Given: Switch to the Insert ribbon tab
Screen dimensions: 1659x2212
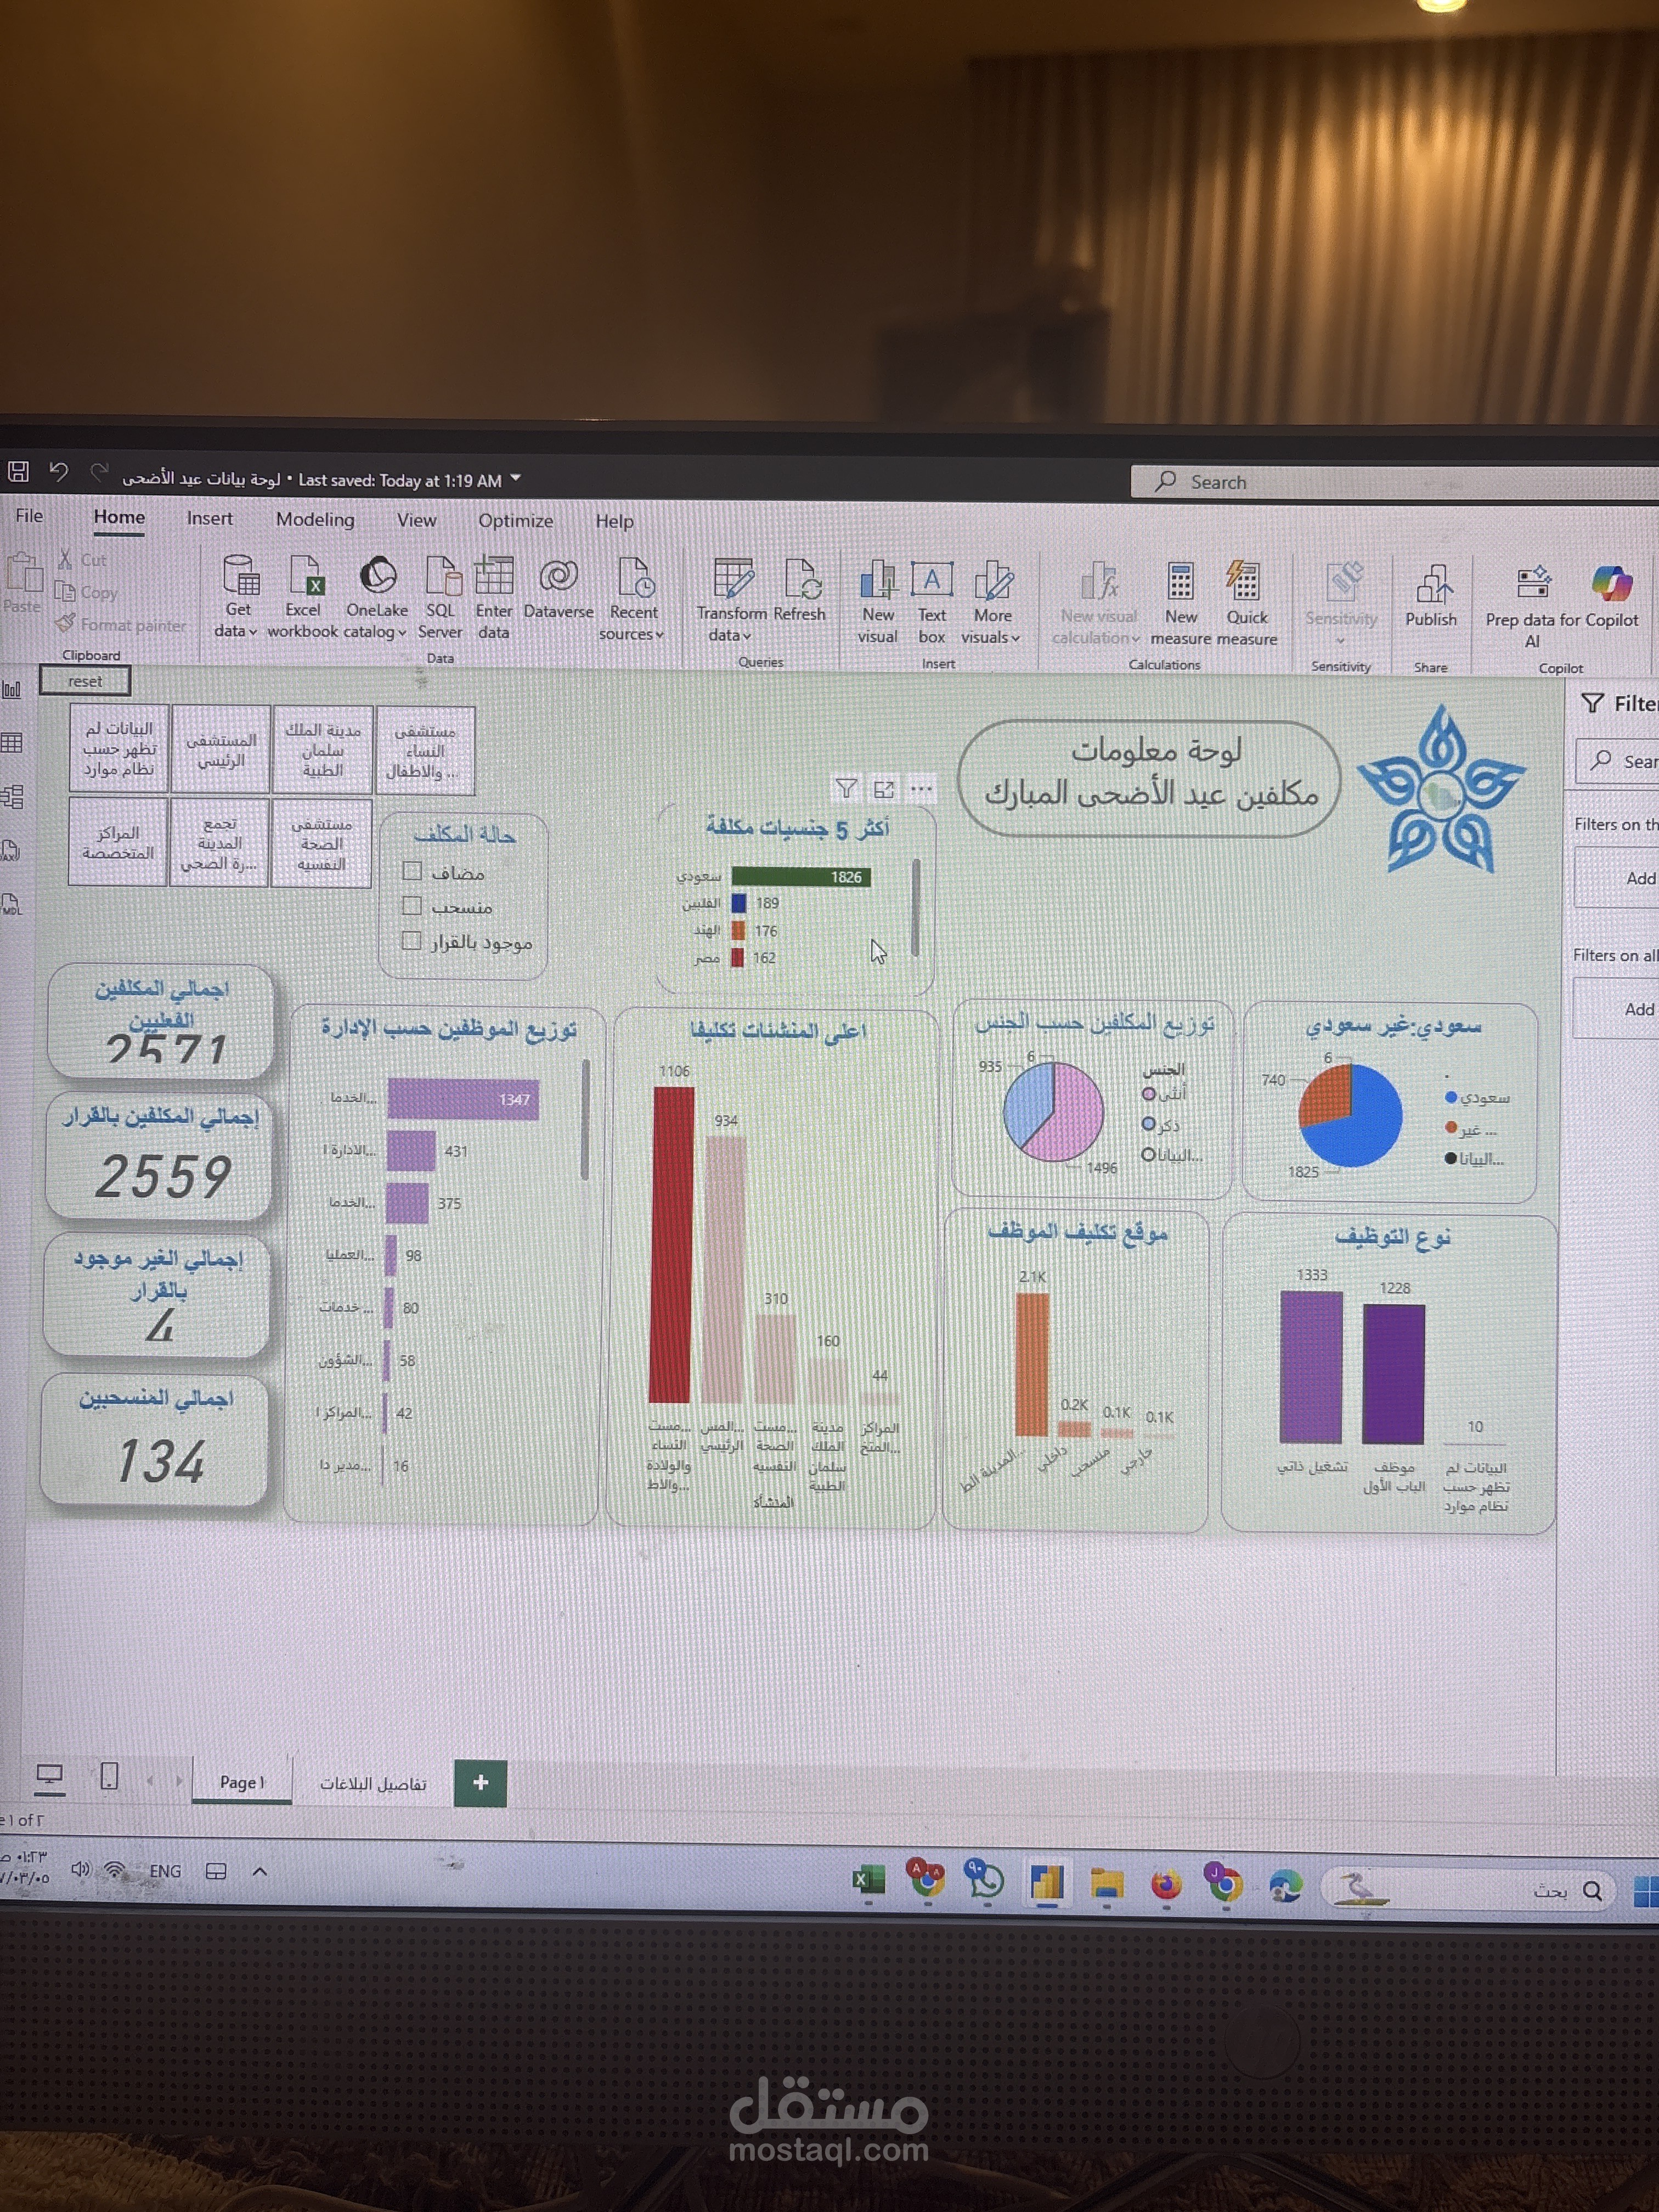Looking at the screenshot, I should pos(209,518).
